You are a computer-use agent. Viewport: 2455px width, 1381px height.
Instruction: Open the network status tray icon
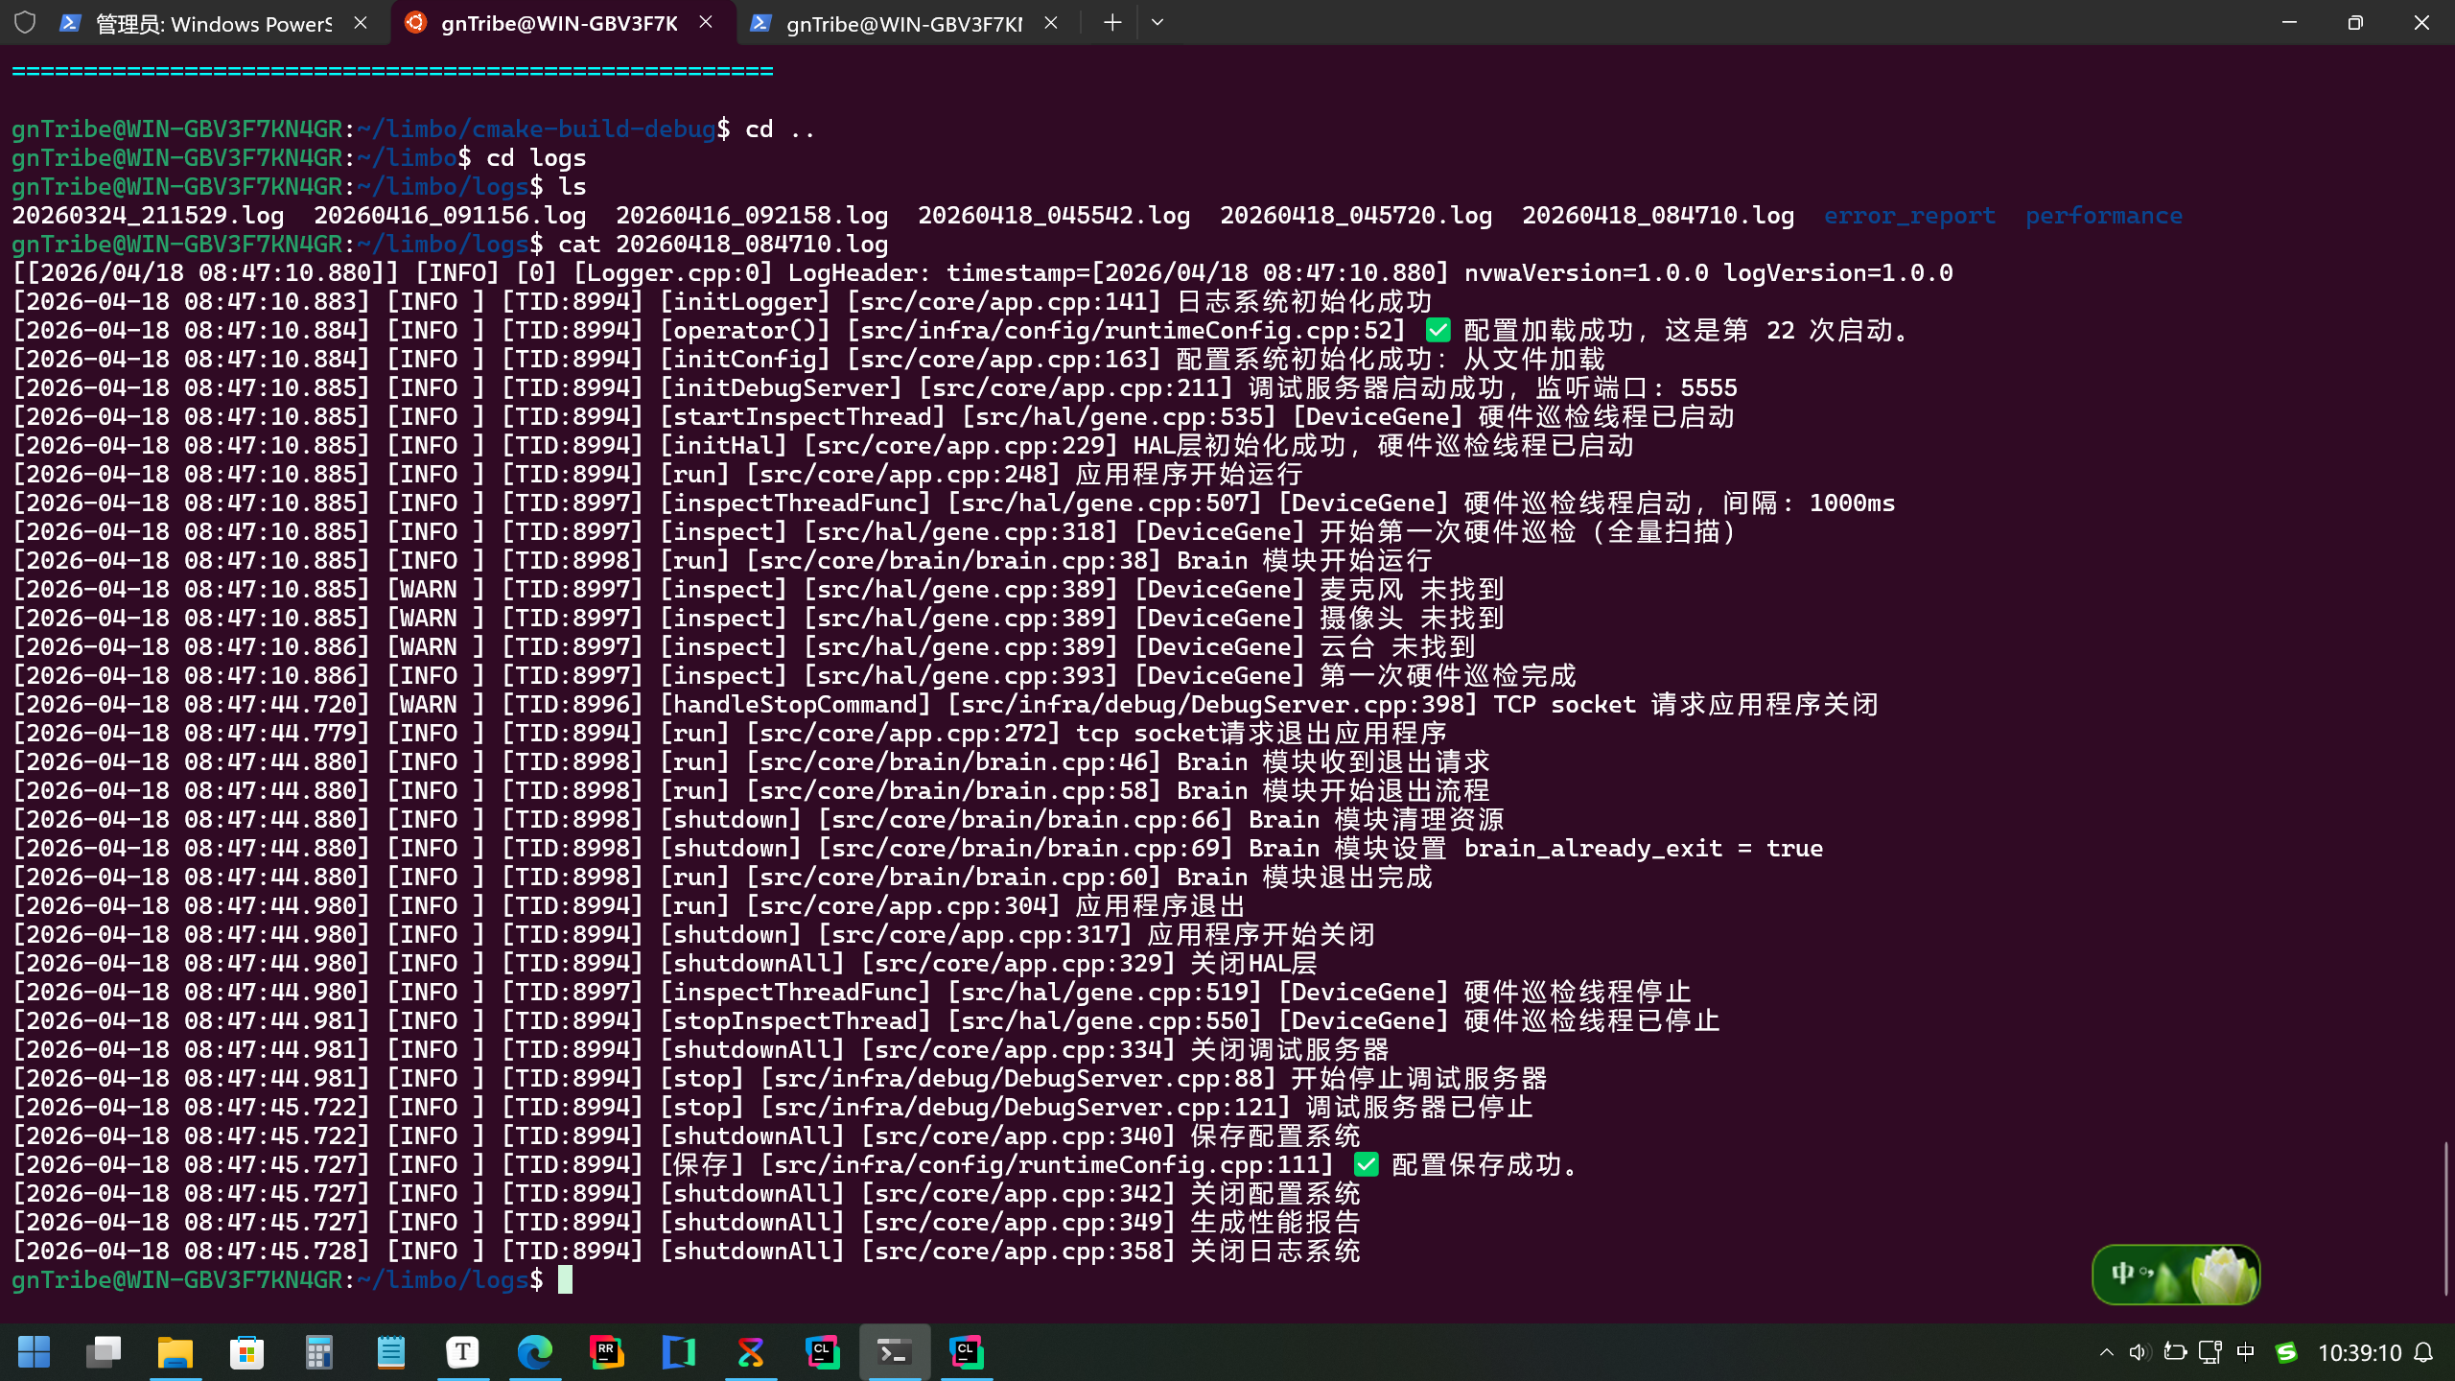[x=2210, y=1352]
